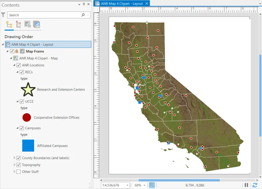Click the blue Affiliated Campuses symbol swatch
The width and height of the screenshot is (262, 189).
28,145
